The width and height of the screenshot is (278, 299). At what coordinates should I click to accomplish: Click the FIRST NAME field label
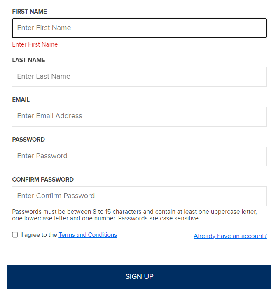(30, 12)
